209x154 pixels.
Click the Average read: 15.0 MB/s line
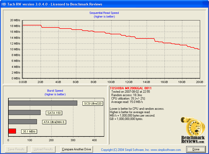tap(127, 102)
